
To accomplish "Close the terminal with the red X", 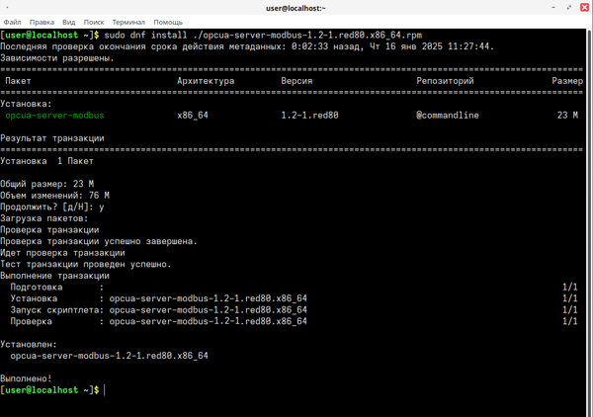I will [584, 7].
